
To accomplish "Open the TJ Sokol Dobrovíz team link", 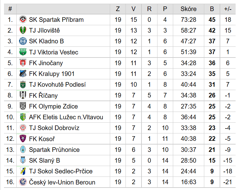I will pos(54,128).
